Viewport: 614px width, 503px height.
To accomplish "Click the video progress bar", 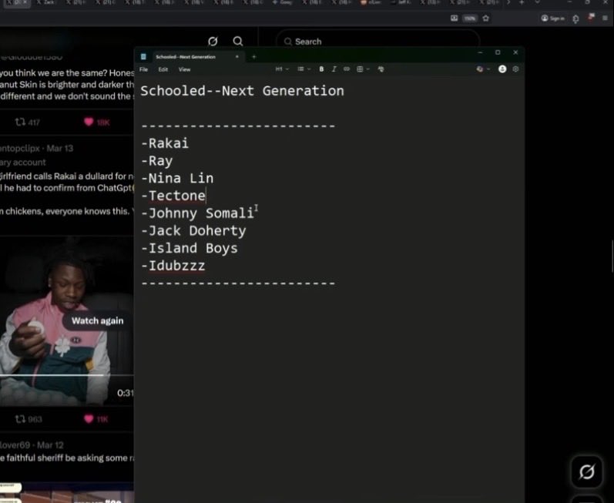I will pos(66,375).
